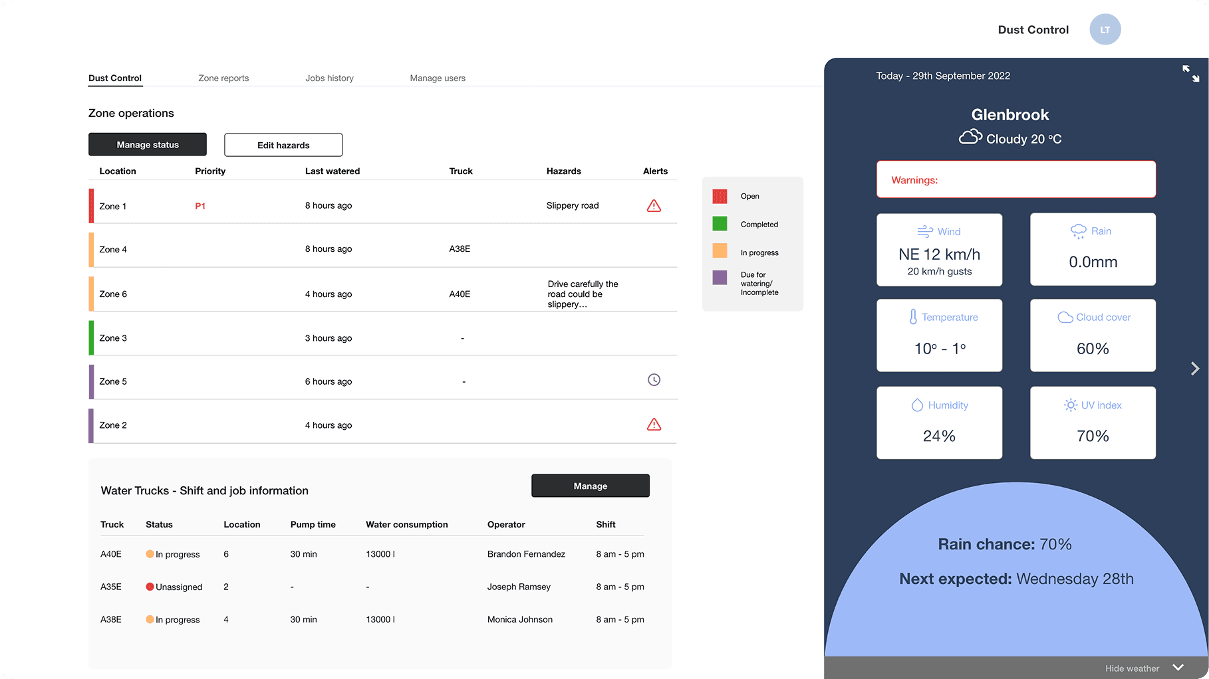Click the Alerts column header
The image size is (1209, 679).
click(655, 171)
